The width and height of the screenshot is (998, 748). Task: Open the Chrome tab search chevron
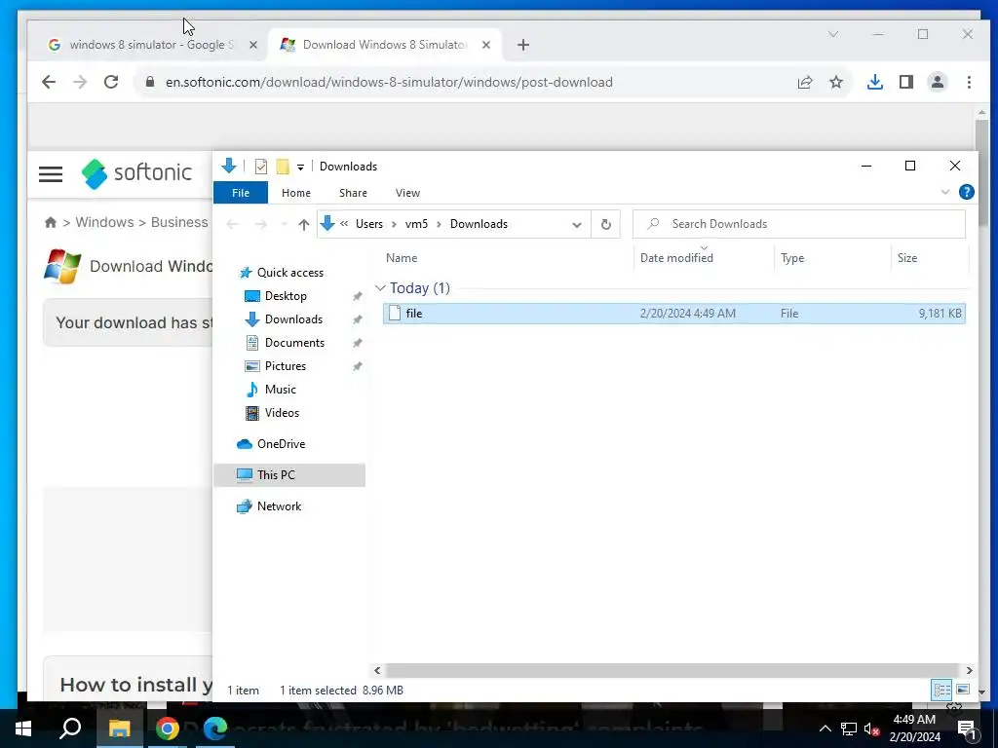[x=832, y=34]
